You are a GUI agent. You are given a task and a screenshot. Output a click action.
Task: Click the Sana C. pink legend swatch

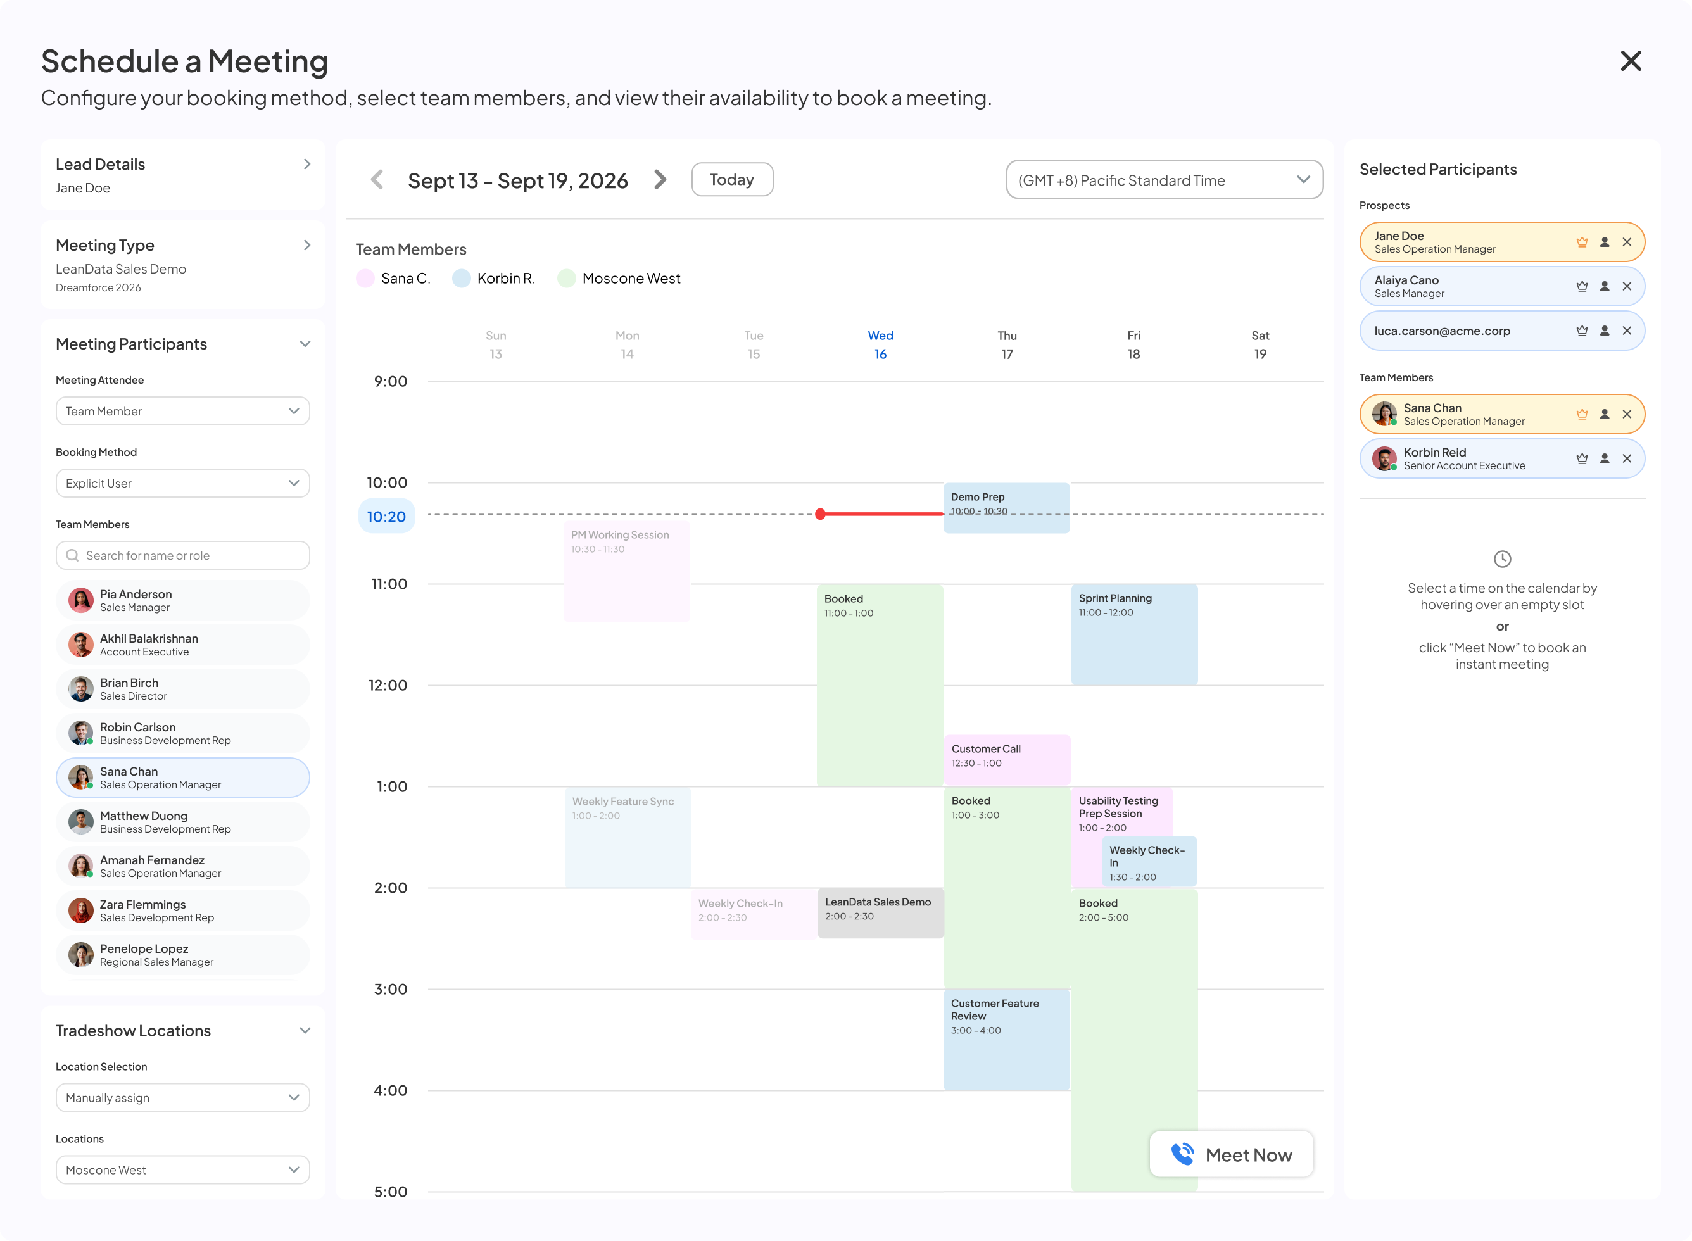365,279
